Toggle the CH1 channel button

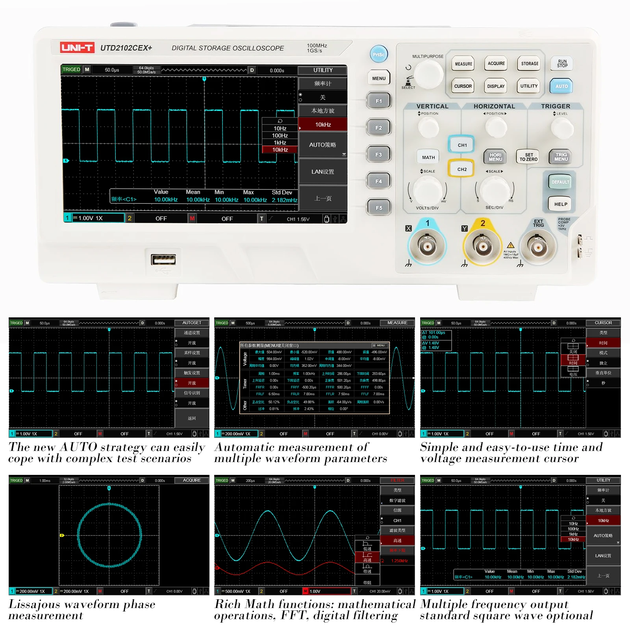(x=462, y=145)
